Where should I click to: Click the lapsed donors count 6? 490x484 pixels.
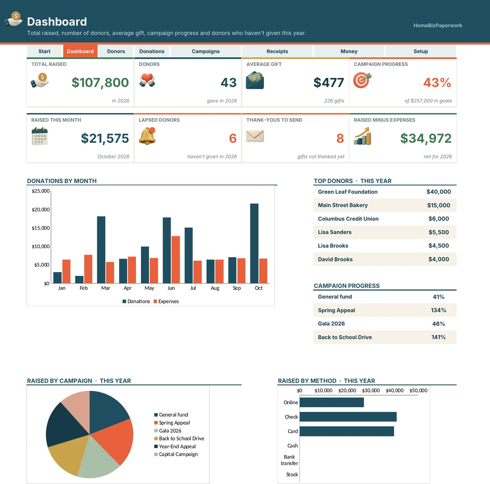coord(233,138)
